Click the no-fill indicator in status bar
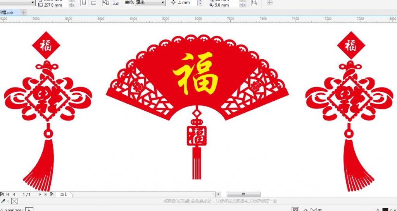Viewport: 397px width, 211px height. coord(314,209)
